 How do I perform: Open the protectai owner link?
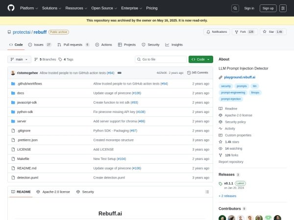point(22,32)
